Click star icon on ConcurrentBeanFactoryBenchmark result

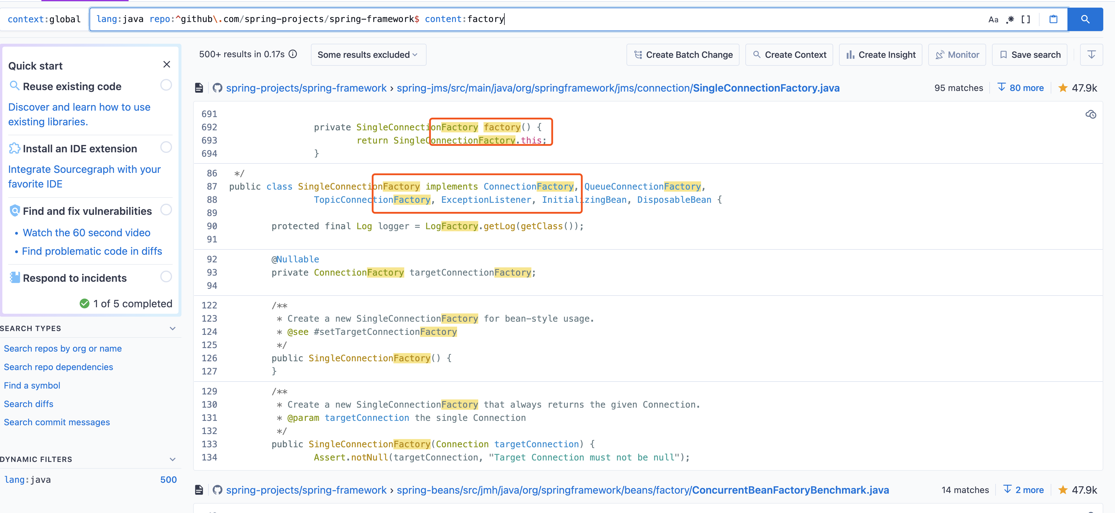click(x=1063, y=490)
